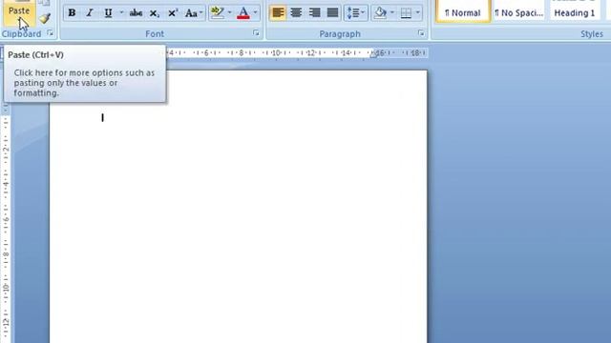Align text right

tap(314, 12)
